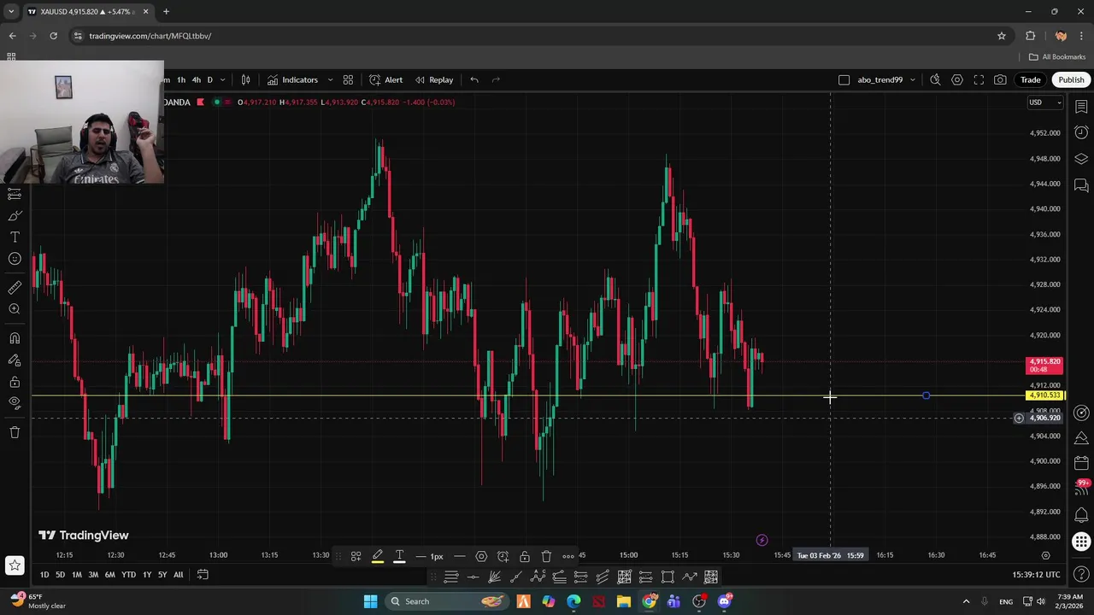Click the horizontal line blue anchor handle
Screen dimensions: 1094x615
point(926,395)
